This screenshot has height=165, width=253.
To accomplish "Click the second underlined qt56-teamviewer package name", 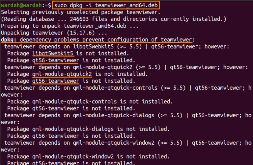I will pyautogui.click(x=56, y=81).
